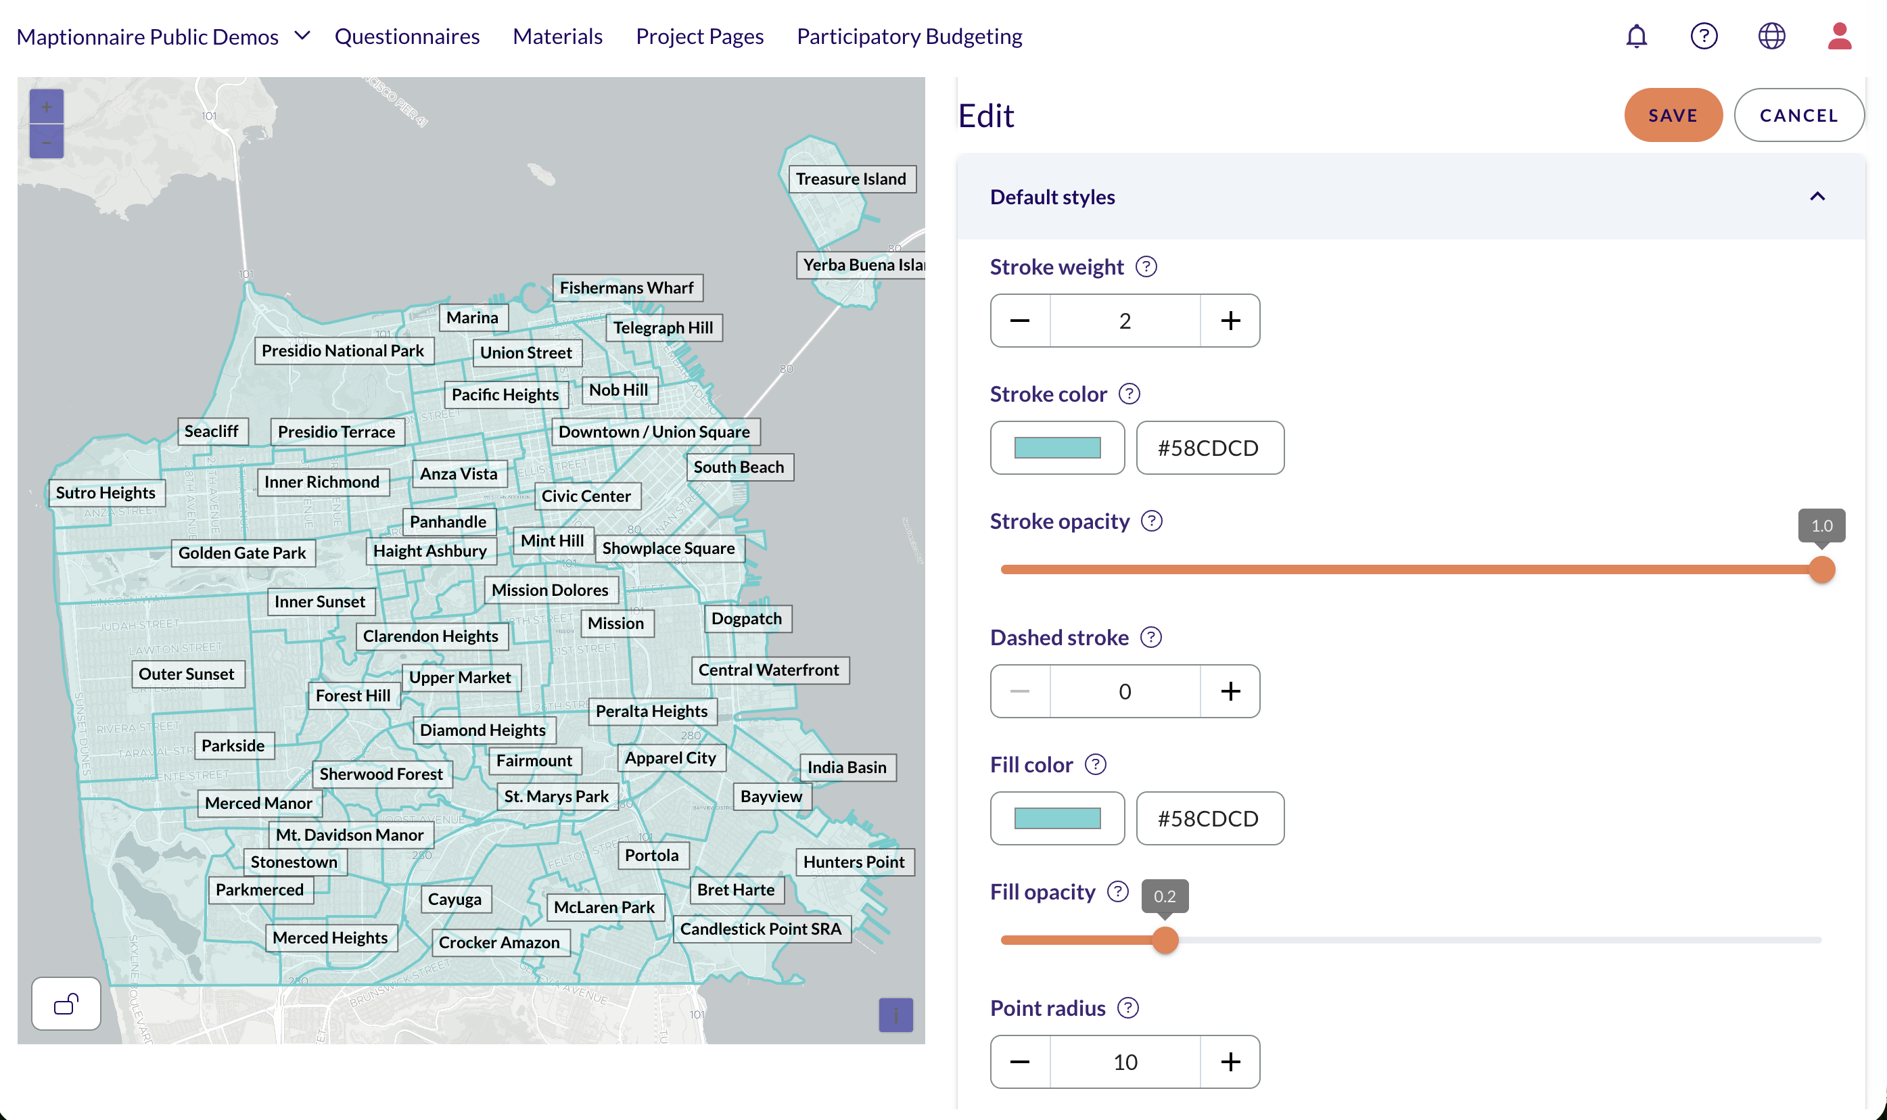Image resolution: width=1887 pixels, height=1120 pixels.
Task: Collapse the Default styles section
Action: (1817, 197)
